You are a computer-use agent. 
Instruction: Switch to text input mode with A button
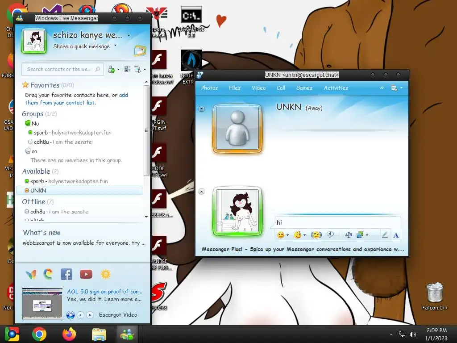click(x=396, y=235)
